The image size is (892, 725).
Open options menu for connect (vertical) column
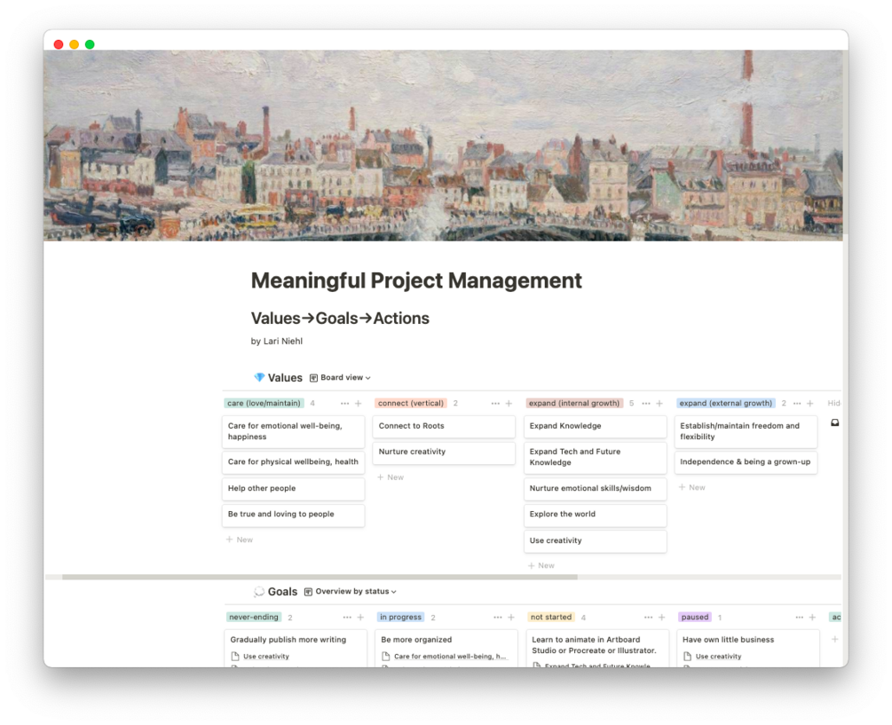coord(495,403)
